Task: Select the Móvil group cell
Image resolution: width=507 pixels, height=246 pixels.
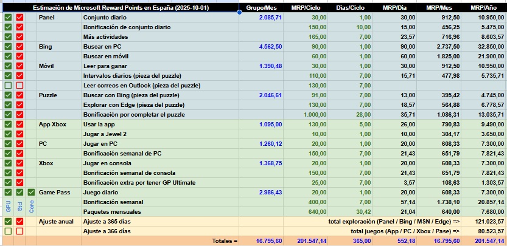Action: (59, 66)
